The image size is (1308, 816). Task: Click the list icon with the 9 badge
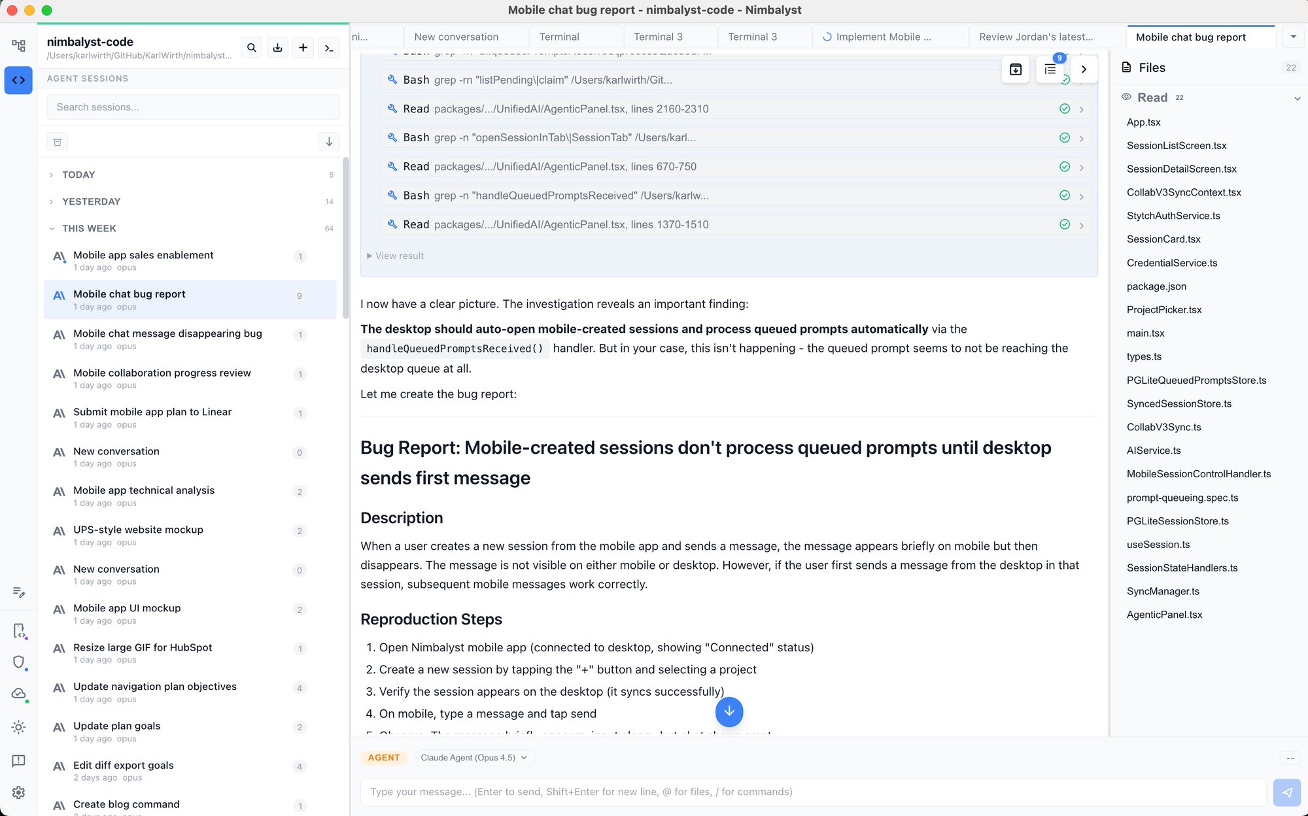[1050, 69]
